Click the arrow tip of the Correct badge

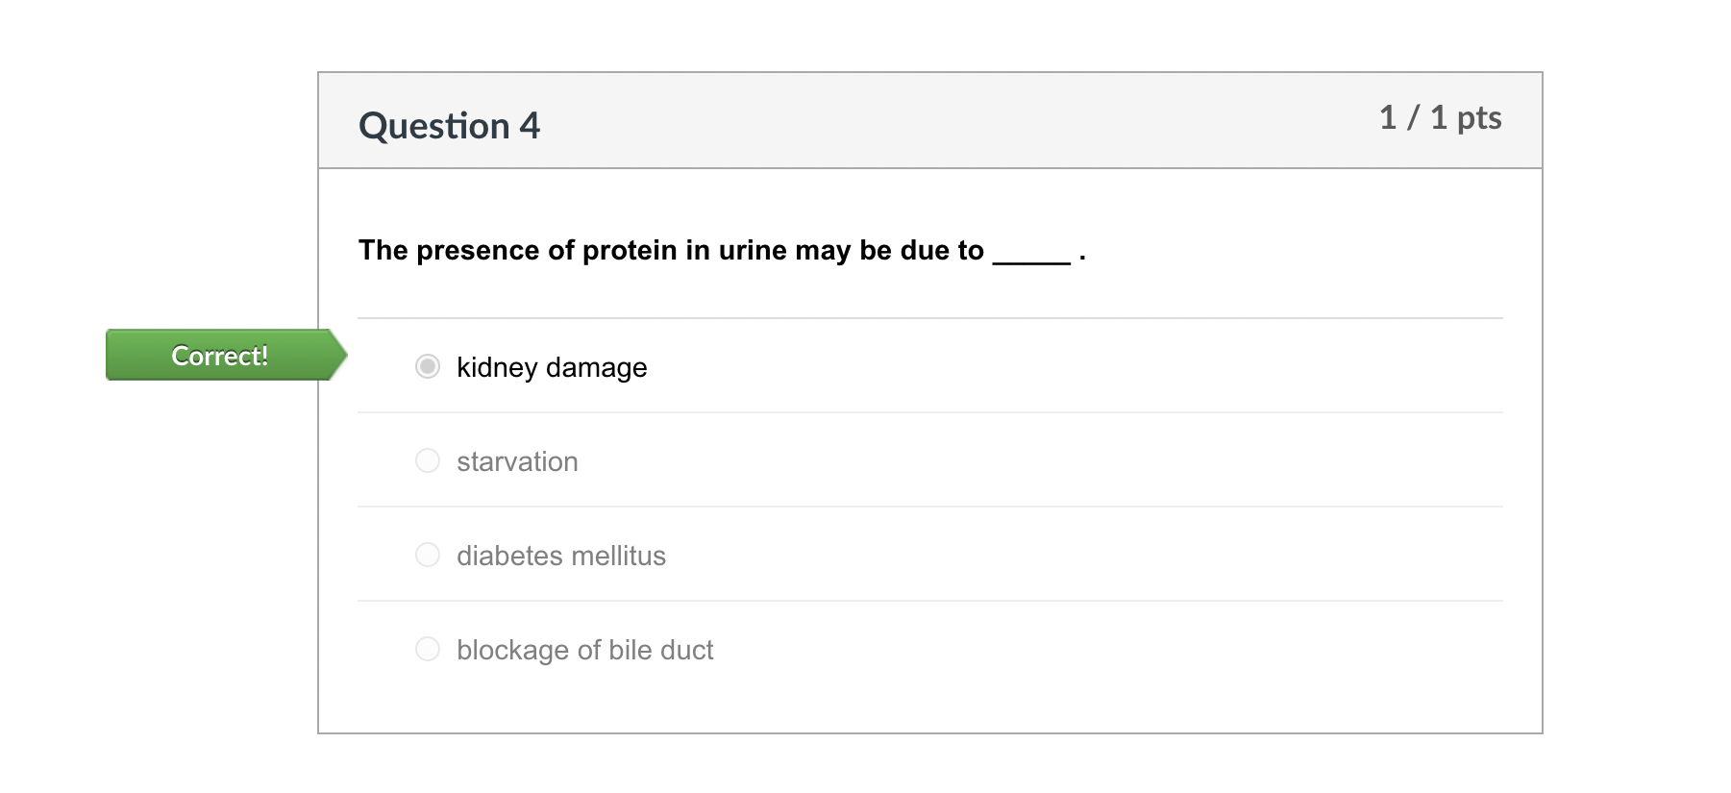pos(343,356)
